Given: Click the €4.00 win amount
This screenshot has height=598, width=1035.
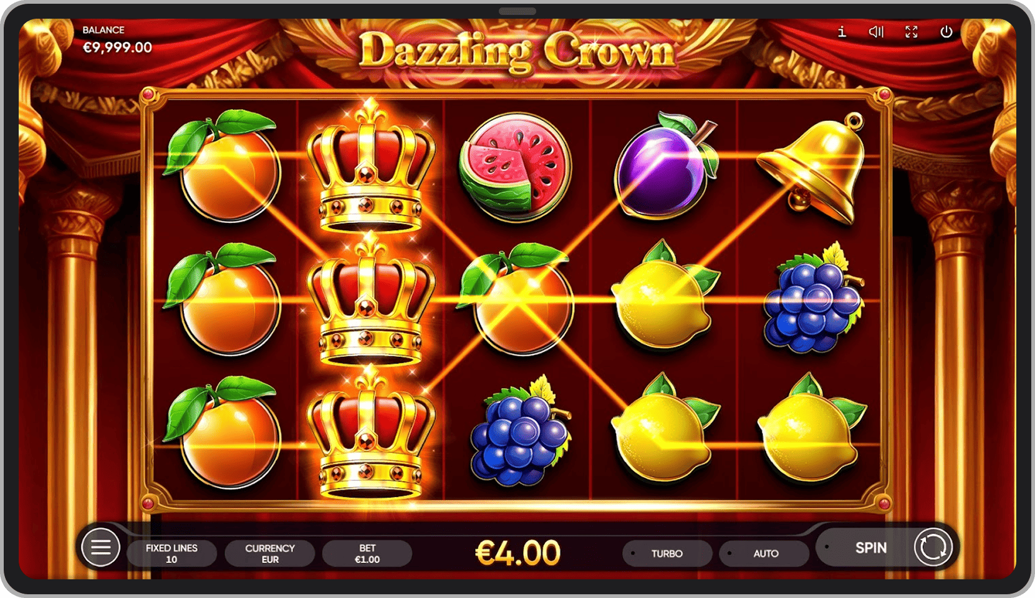Looking at the screenshot, I should click(x=517, y=553).
